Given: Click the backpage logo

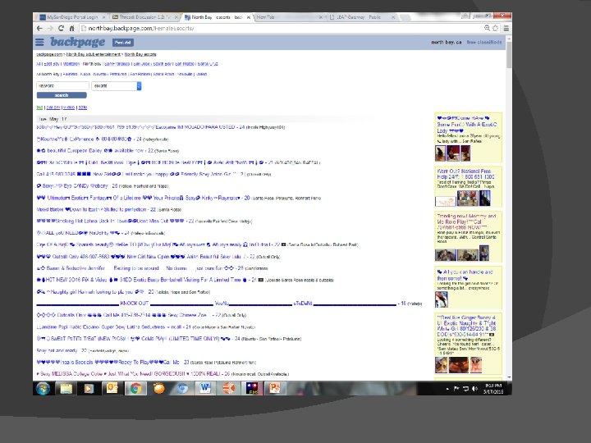Looking at the screenshot, I should pos(77,42).
